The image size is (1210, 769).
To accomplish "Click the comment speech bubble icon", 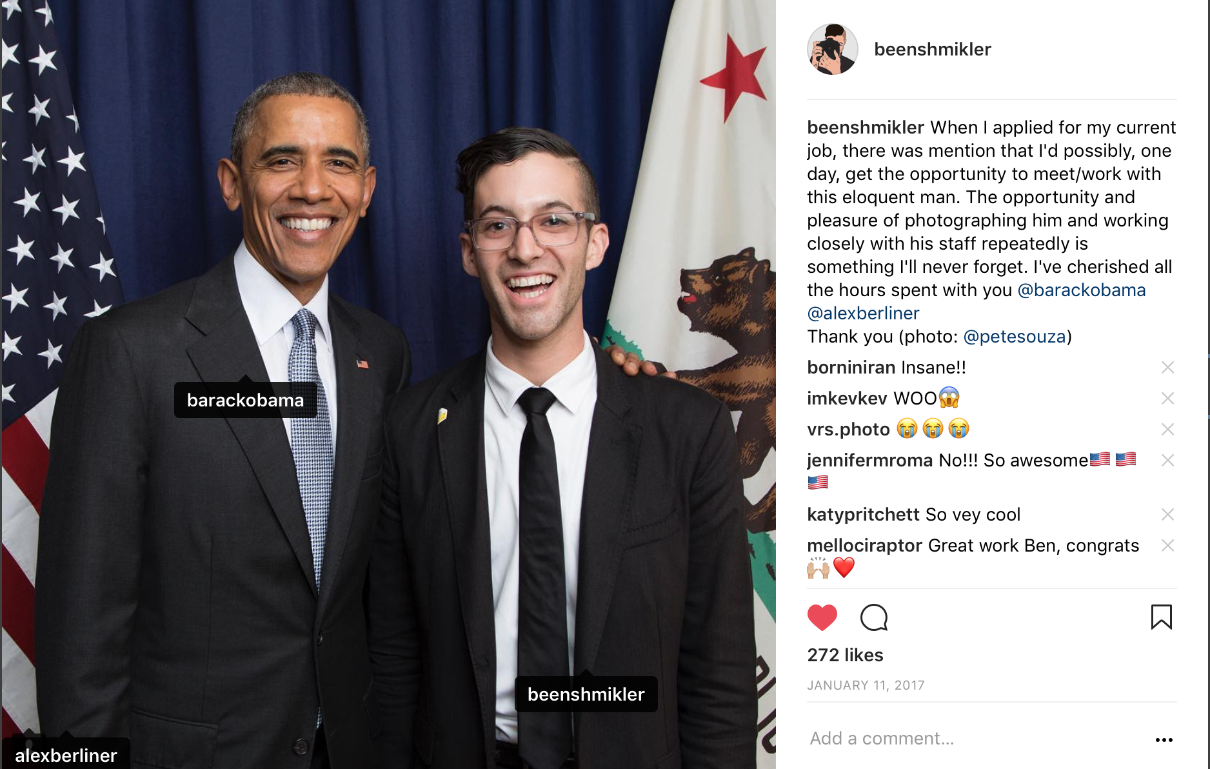I will coord(874,617).
